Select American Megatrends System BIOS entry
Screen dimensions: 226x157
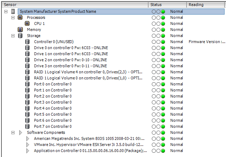[89, 138]
